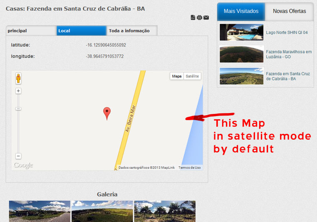Click the printer icon

click(199, 17)
